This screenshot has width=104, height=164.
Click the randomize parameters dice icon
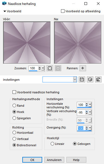coord(90,79)
